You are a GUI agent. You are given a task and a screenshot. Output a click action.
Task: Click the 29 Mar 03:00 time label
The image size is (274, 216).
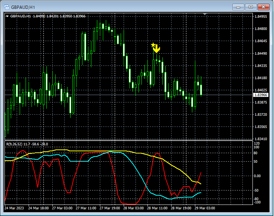[205, 208]
